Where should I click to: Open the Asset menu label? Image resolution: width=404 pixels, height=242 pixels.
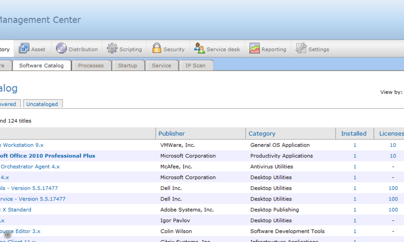click(38, 49)
